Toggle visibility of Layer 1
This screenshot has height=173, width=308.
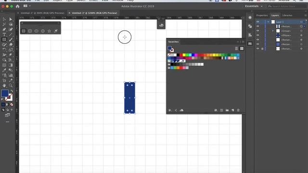pos(258,22)
